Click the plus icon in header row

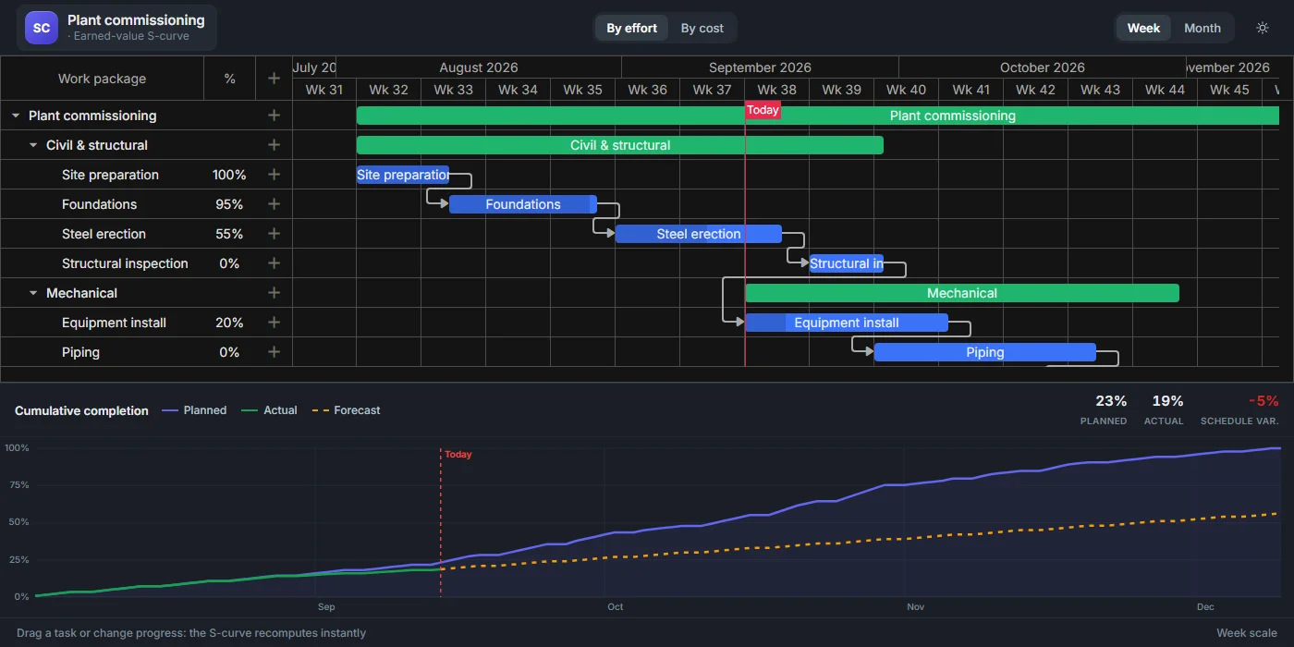pos(274,79)
